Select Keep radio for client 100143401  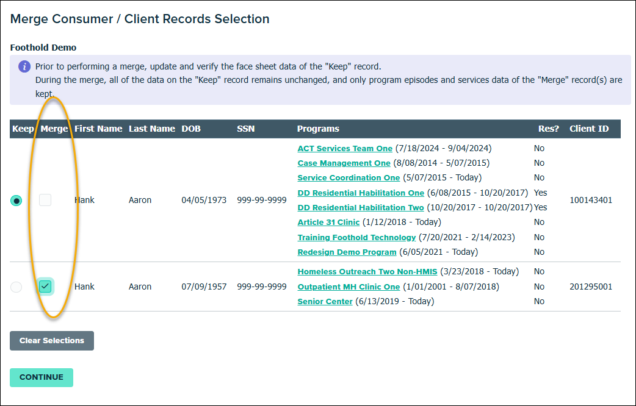(x=16, y=201)
